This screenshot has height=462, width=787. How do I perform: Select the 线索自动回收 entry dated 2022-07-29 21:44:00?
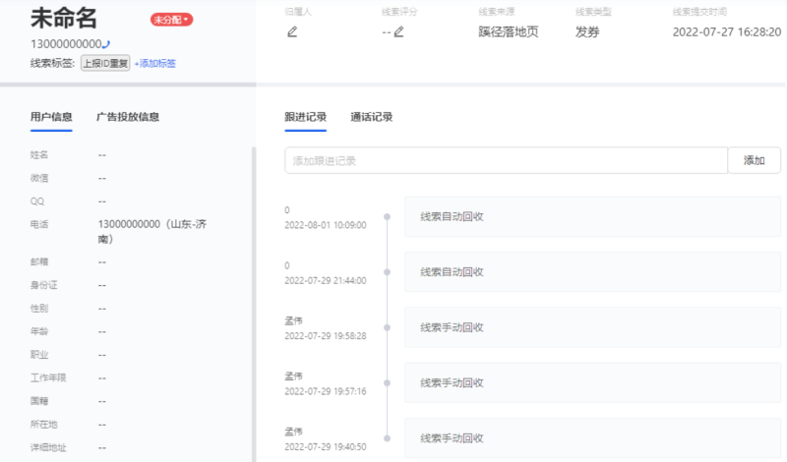[x=592, y=272]
